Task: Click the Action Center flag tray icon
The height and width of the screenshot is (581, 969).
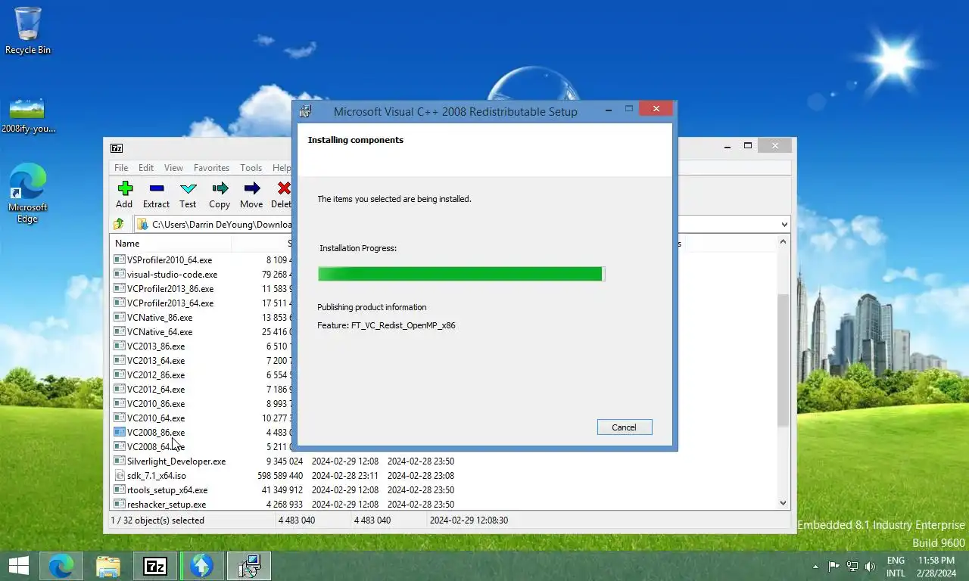Action: click(x=834, y=566)
